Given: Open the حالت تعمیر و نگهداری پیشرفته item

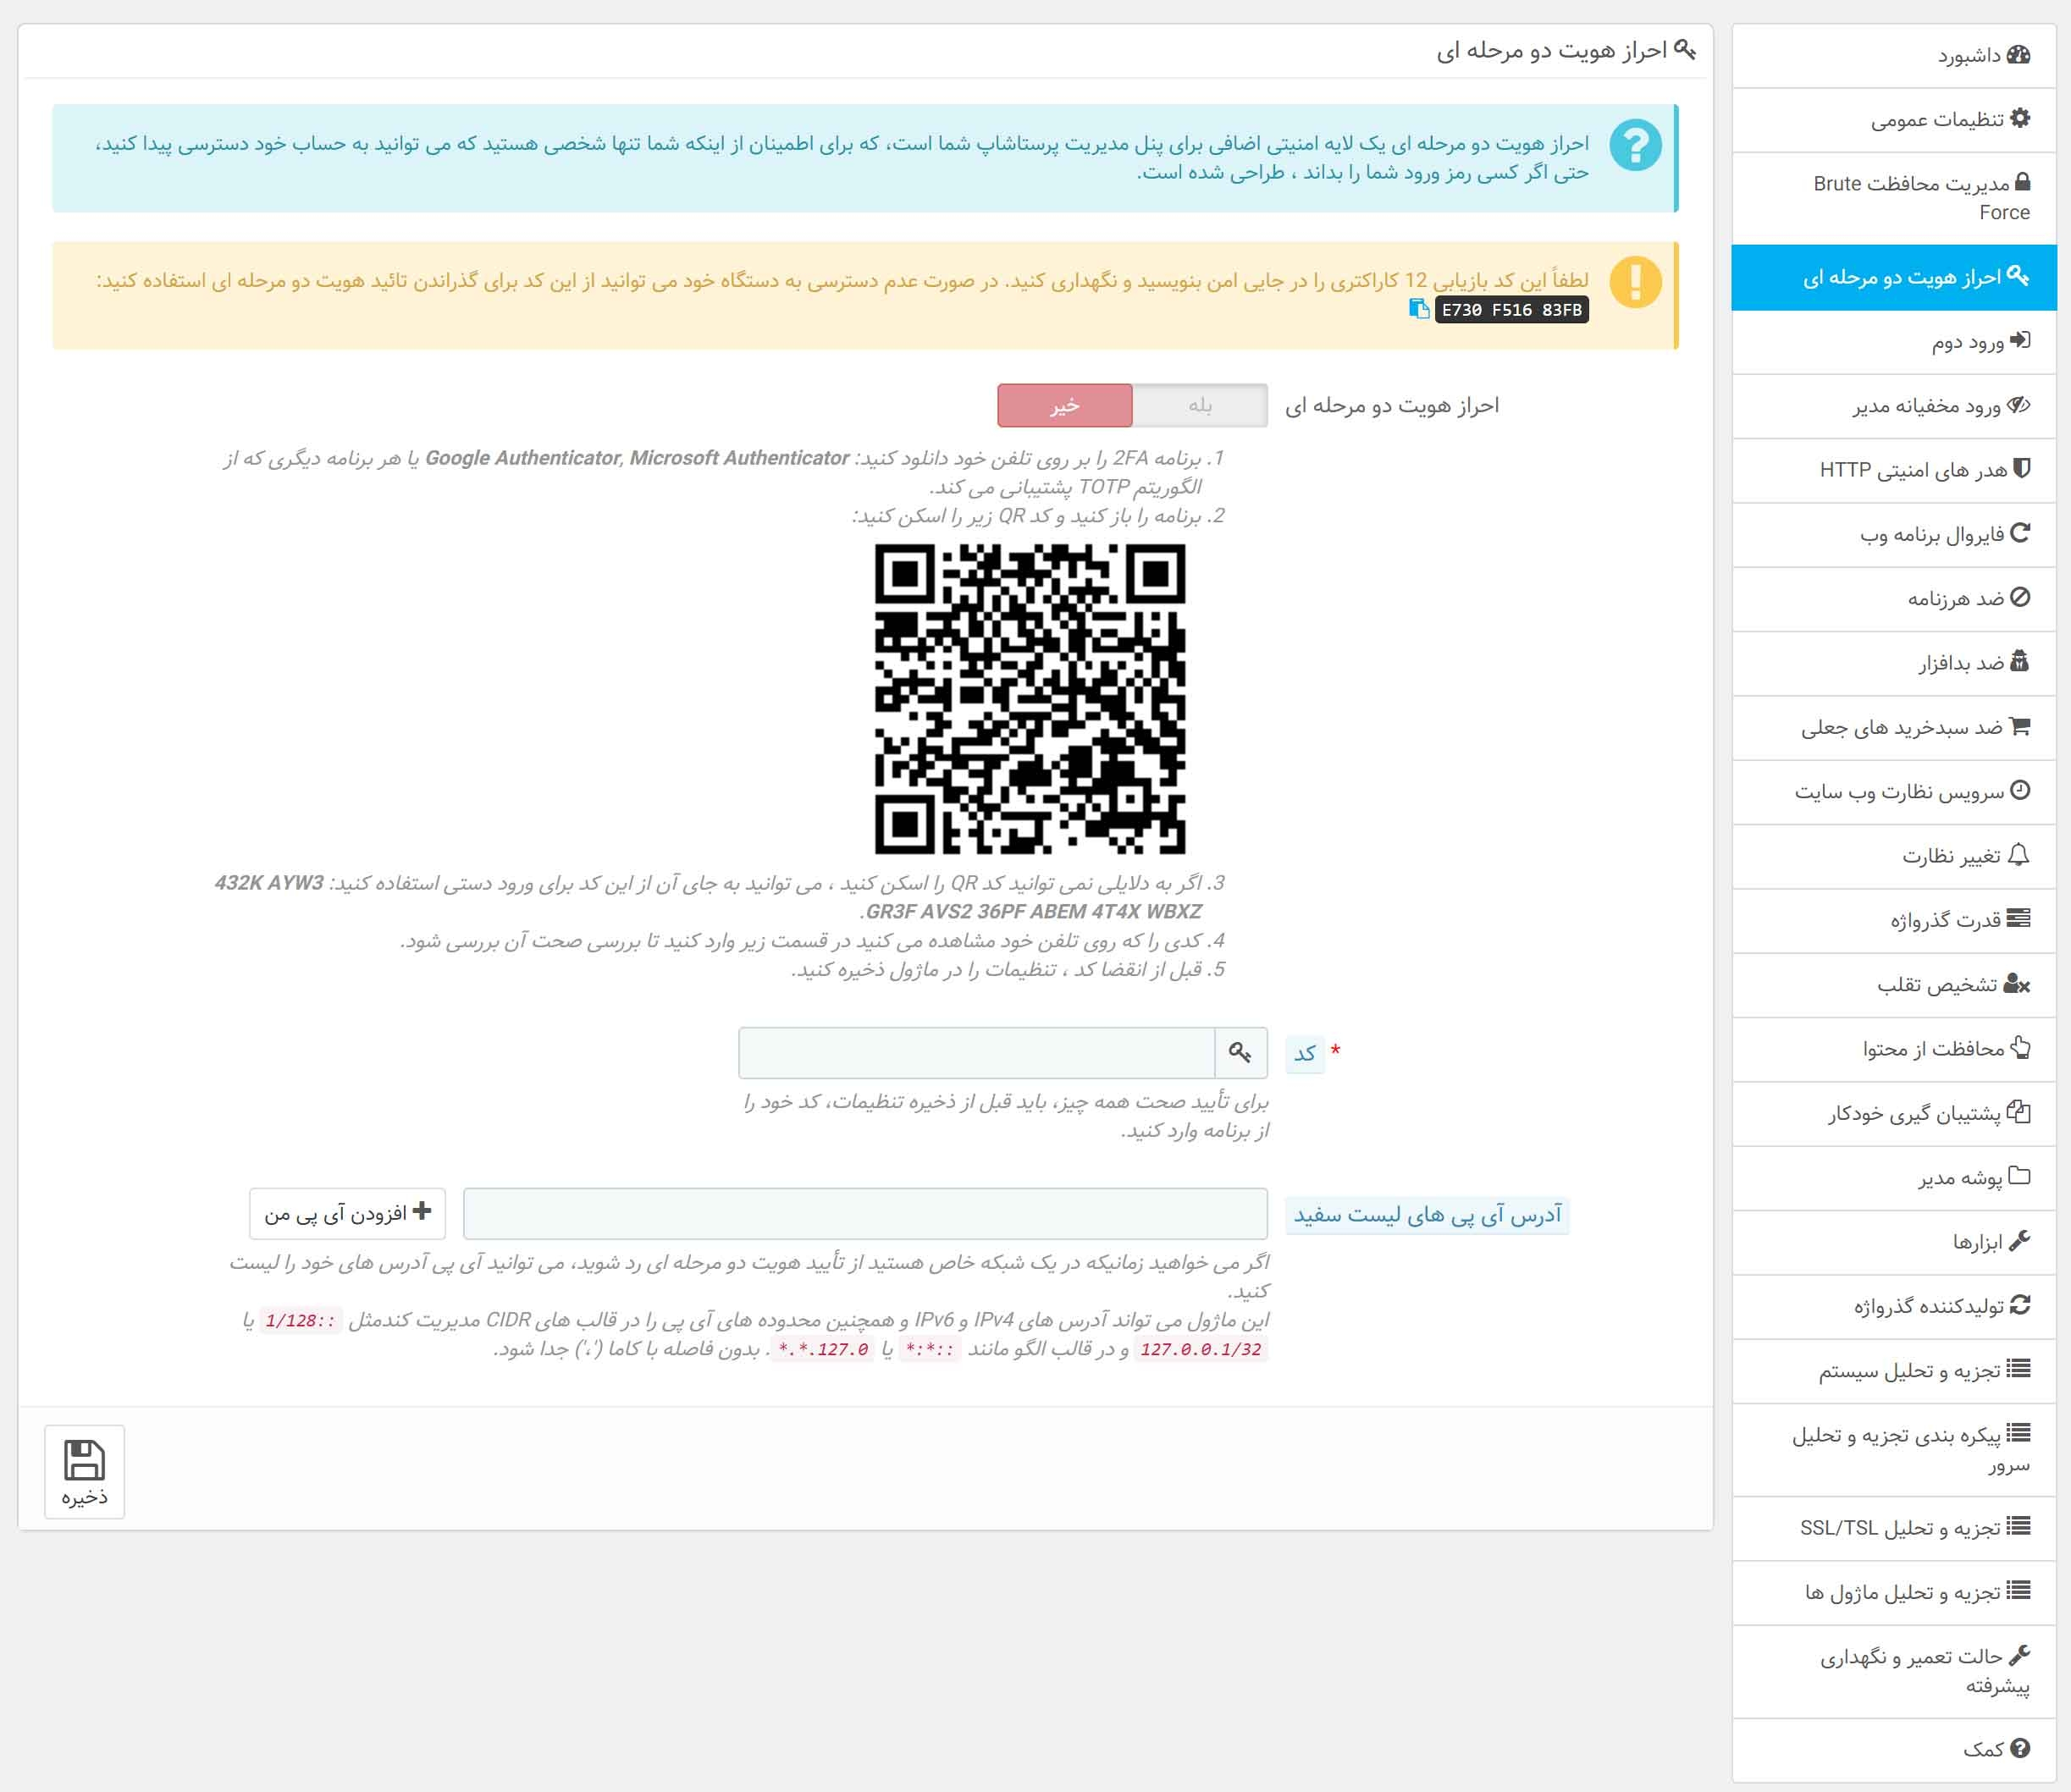Looking at the screenshot, I should [x=1893, y=1672].
